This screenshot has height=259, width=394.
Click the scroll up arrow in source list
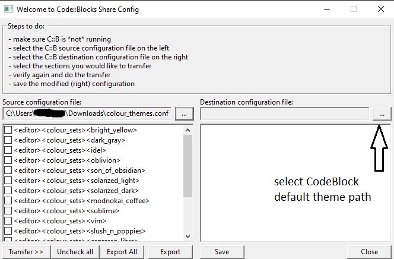point(188,130)
